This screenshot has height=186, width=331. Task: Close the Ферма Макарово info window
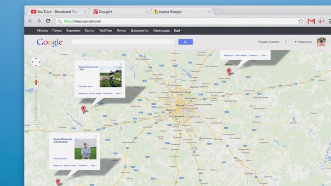tap(96, 136)
